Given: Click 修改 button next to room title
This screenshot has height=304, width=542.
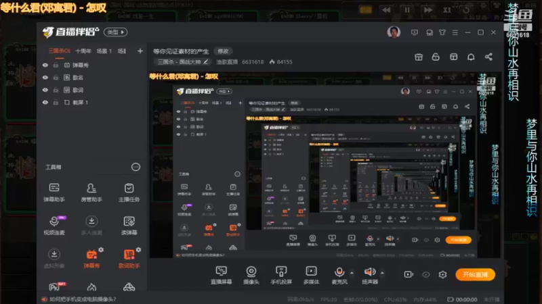Looking at the screenshot, I should [x=223, y=51].
